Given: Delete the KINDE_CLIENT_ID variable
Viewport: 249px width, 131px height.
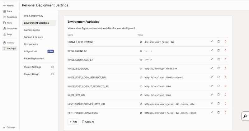Looking at the screenshot, I should pos(225,50).
